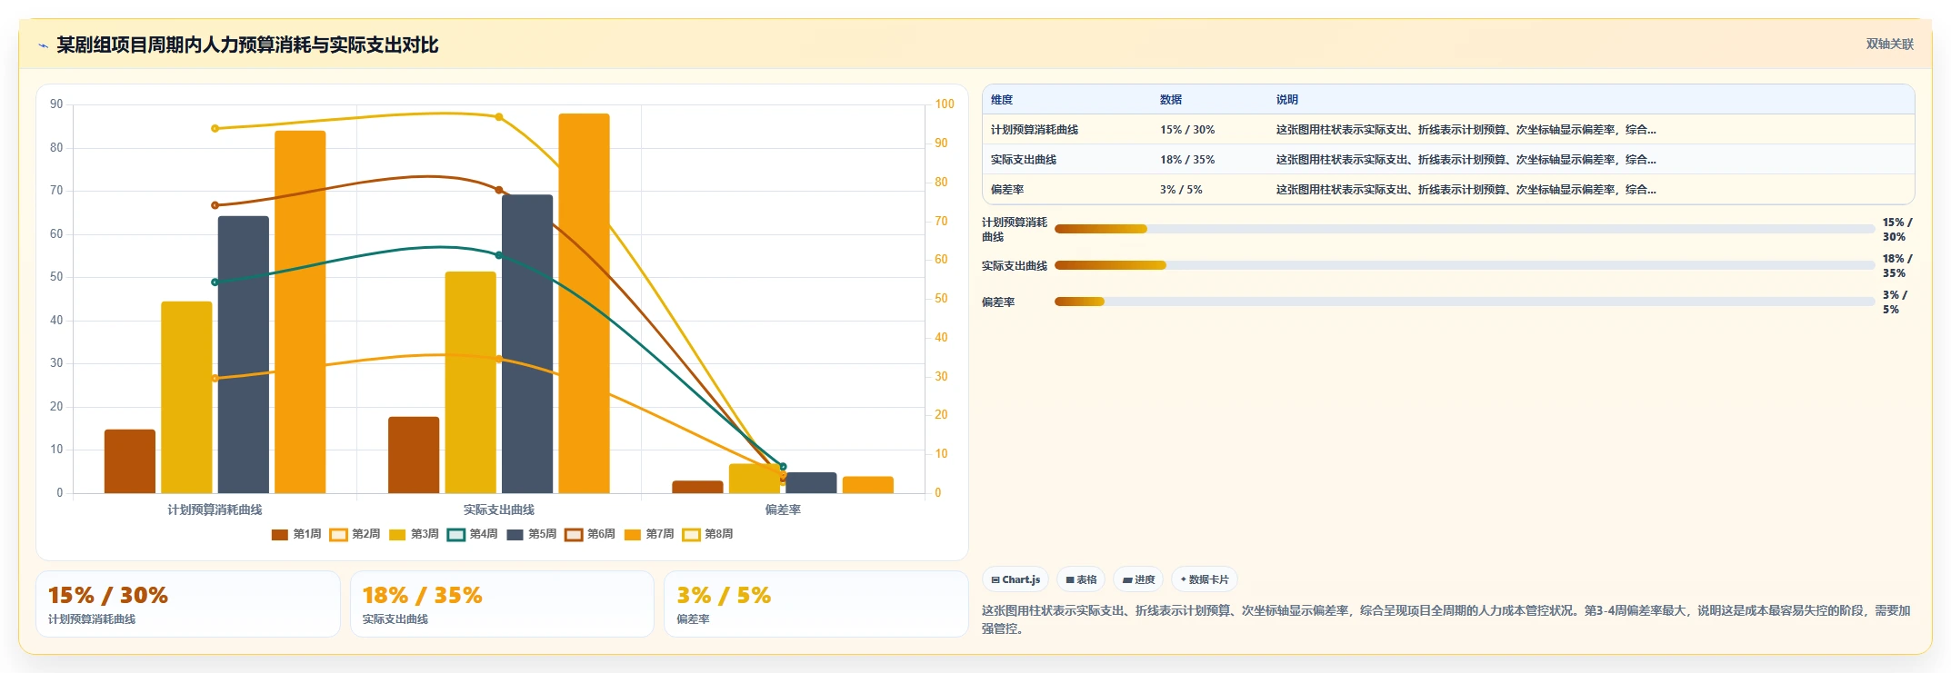Click table cell 3% / 5%
Viewport: 1951px width, 673px height.
[1181, 190]
